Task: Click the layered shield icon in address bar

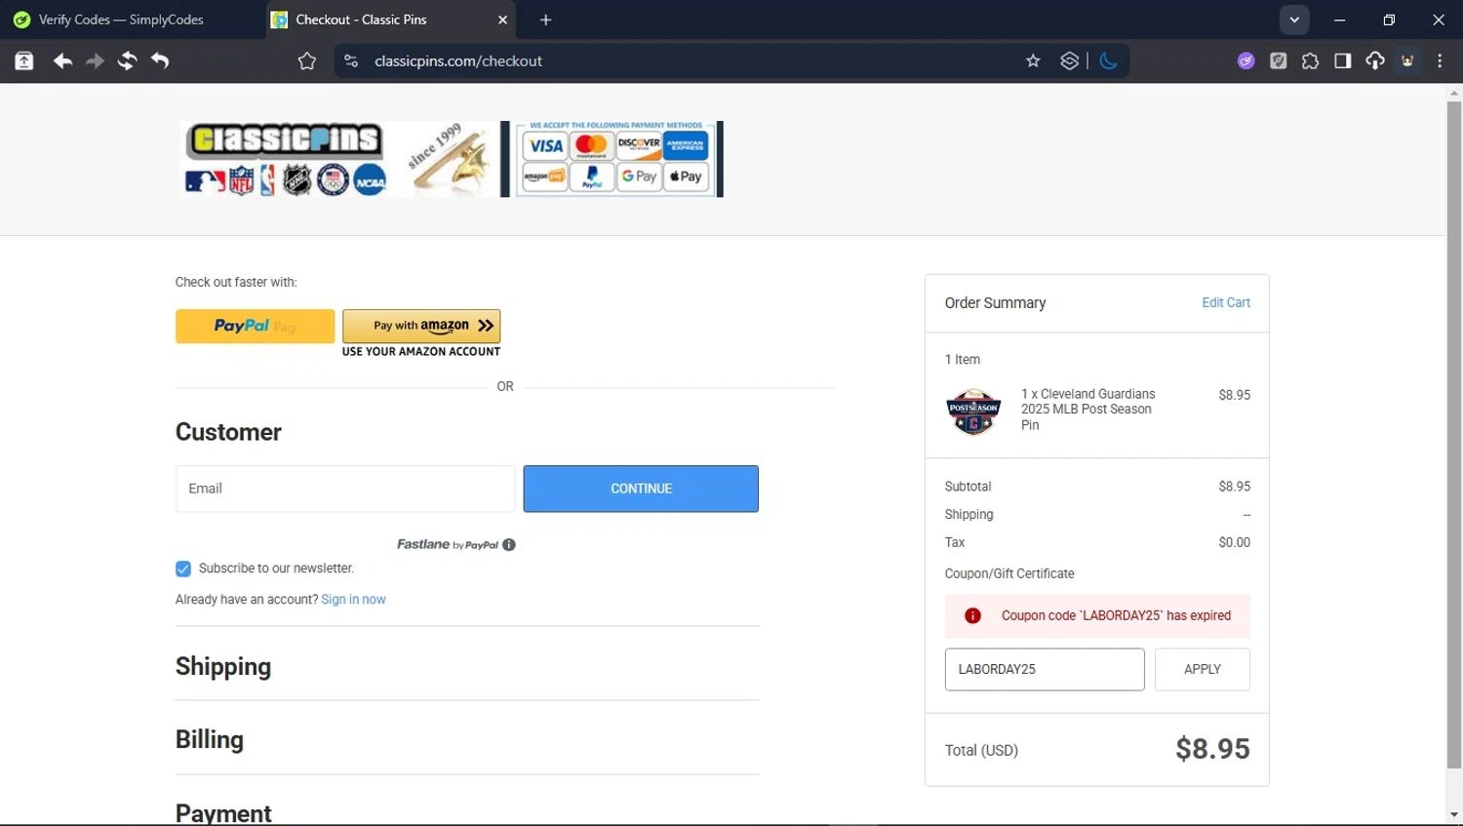Action: (x=1070, y=60)
